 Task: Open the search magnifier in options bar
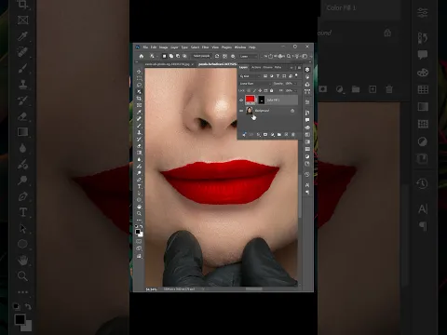(289, 56)
